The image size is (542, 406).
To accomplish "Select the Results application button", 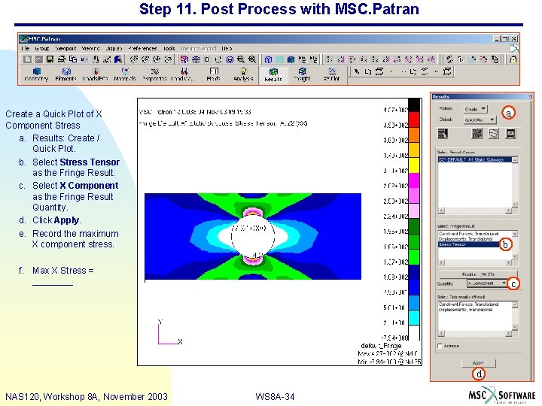I will (273, 75).
